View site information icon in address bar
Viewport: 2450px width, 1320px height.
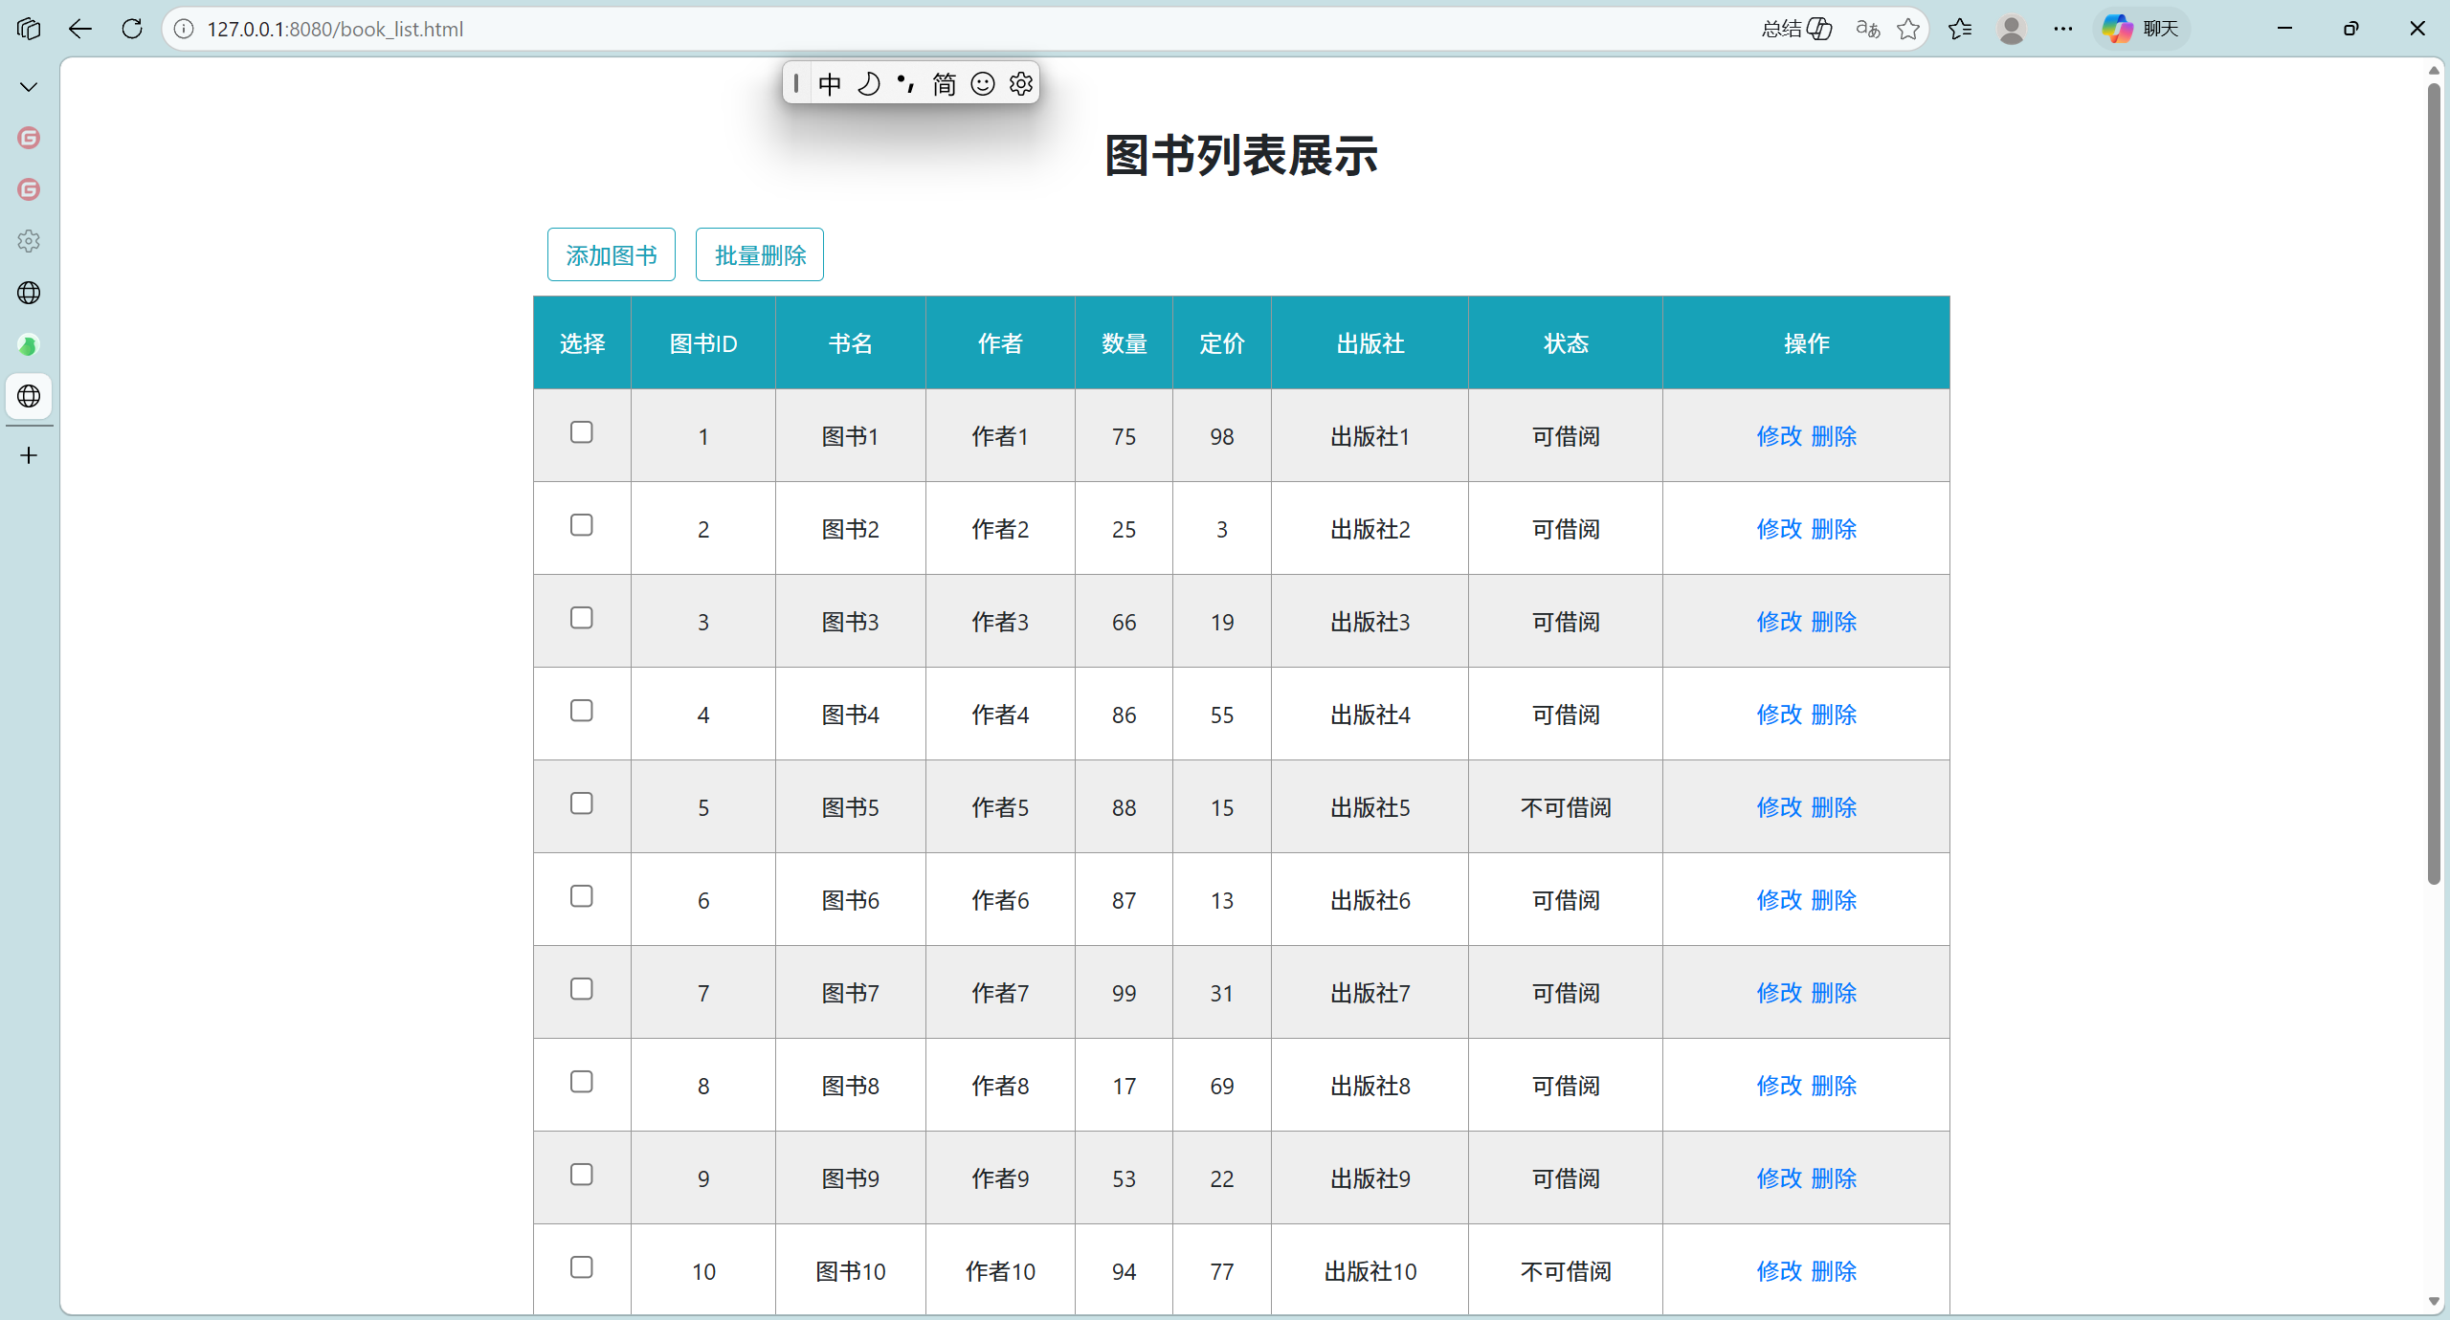coord(184,29)
